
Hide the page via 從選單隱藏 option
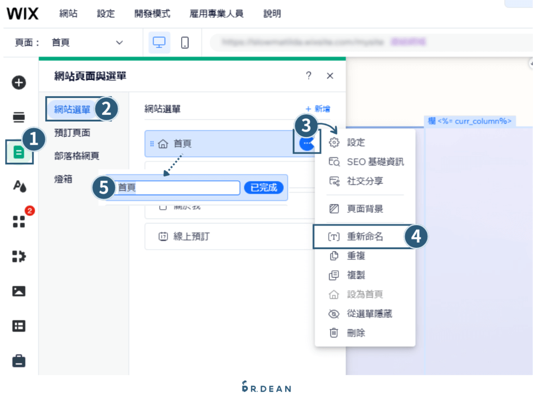(x=366, y=314)
